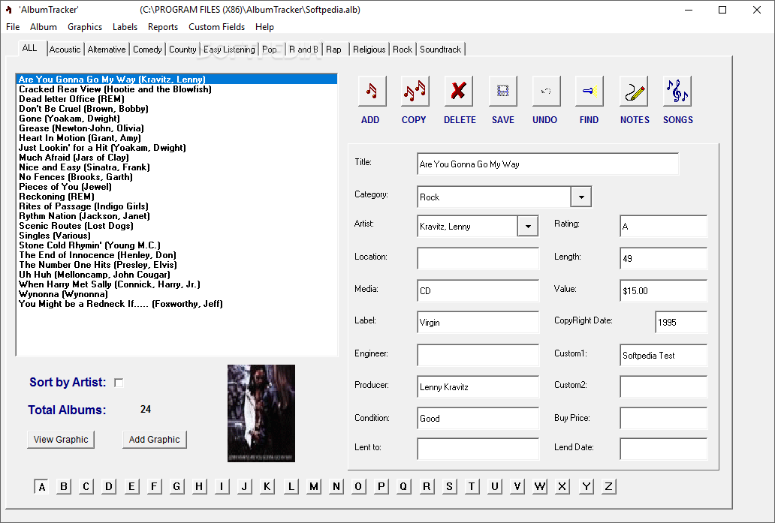Click the Engineer input field
The height and width of the screenshot is (523, 775).
pyautogui.click(x=478, y=355)
